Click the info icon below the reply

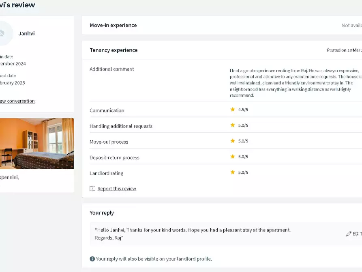[92, 259]
